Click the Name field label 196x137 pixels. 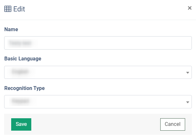coord(11,29)
